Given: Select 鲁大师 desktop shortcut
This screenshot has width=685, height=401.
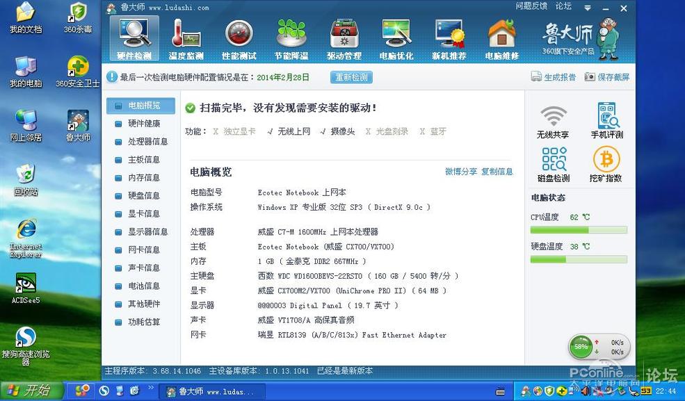Looking at the screenshot, I should click(x=78, y=126).
